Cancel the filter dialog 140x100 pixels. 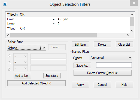(x=102, y=85)
